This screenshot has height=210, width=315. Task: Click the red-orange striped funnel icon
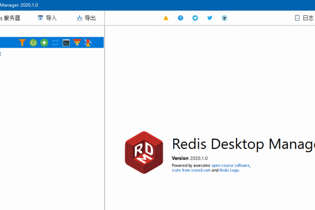click(77, 42)
